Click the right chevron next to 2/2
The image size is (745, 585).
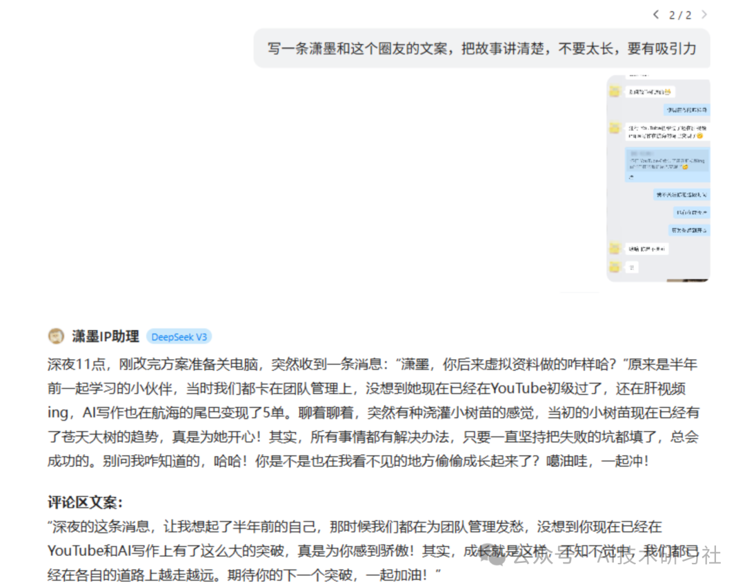click(704, 14)
